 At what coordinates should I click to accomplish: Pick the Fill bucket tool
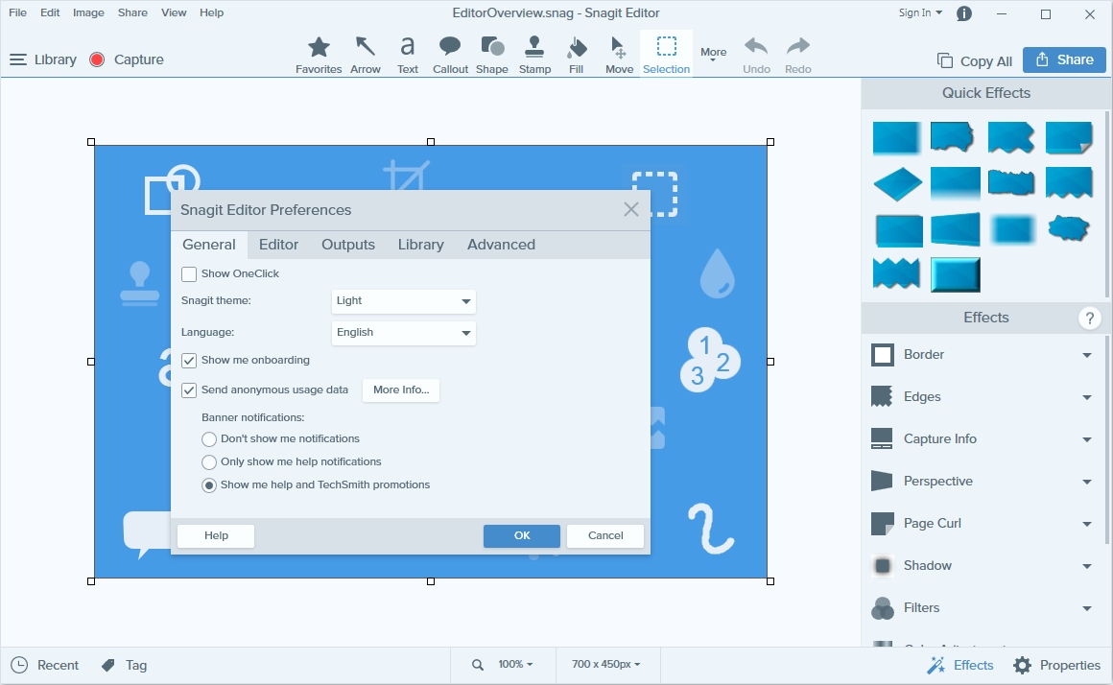click(x=576, y=55)
